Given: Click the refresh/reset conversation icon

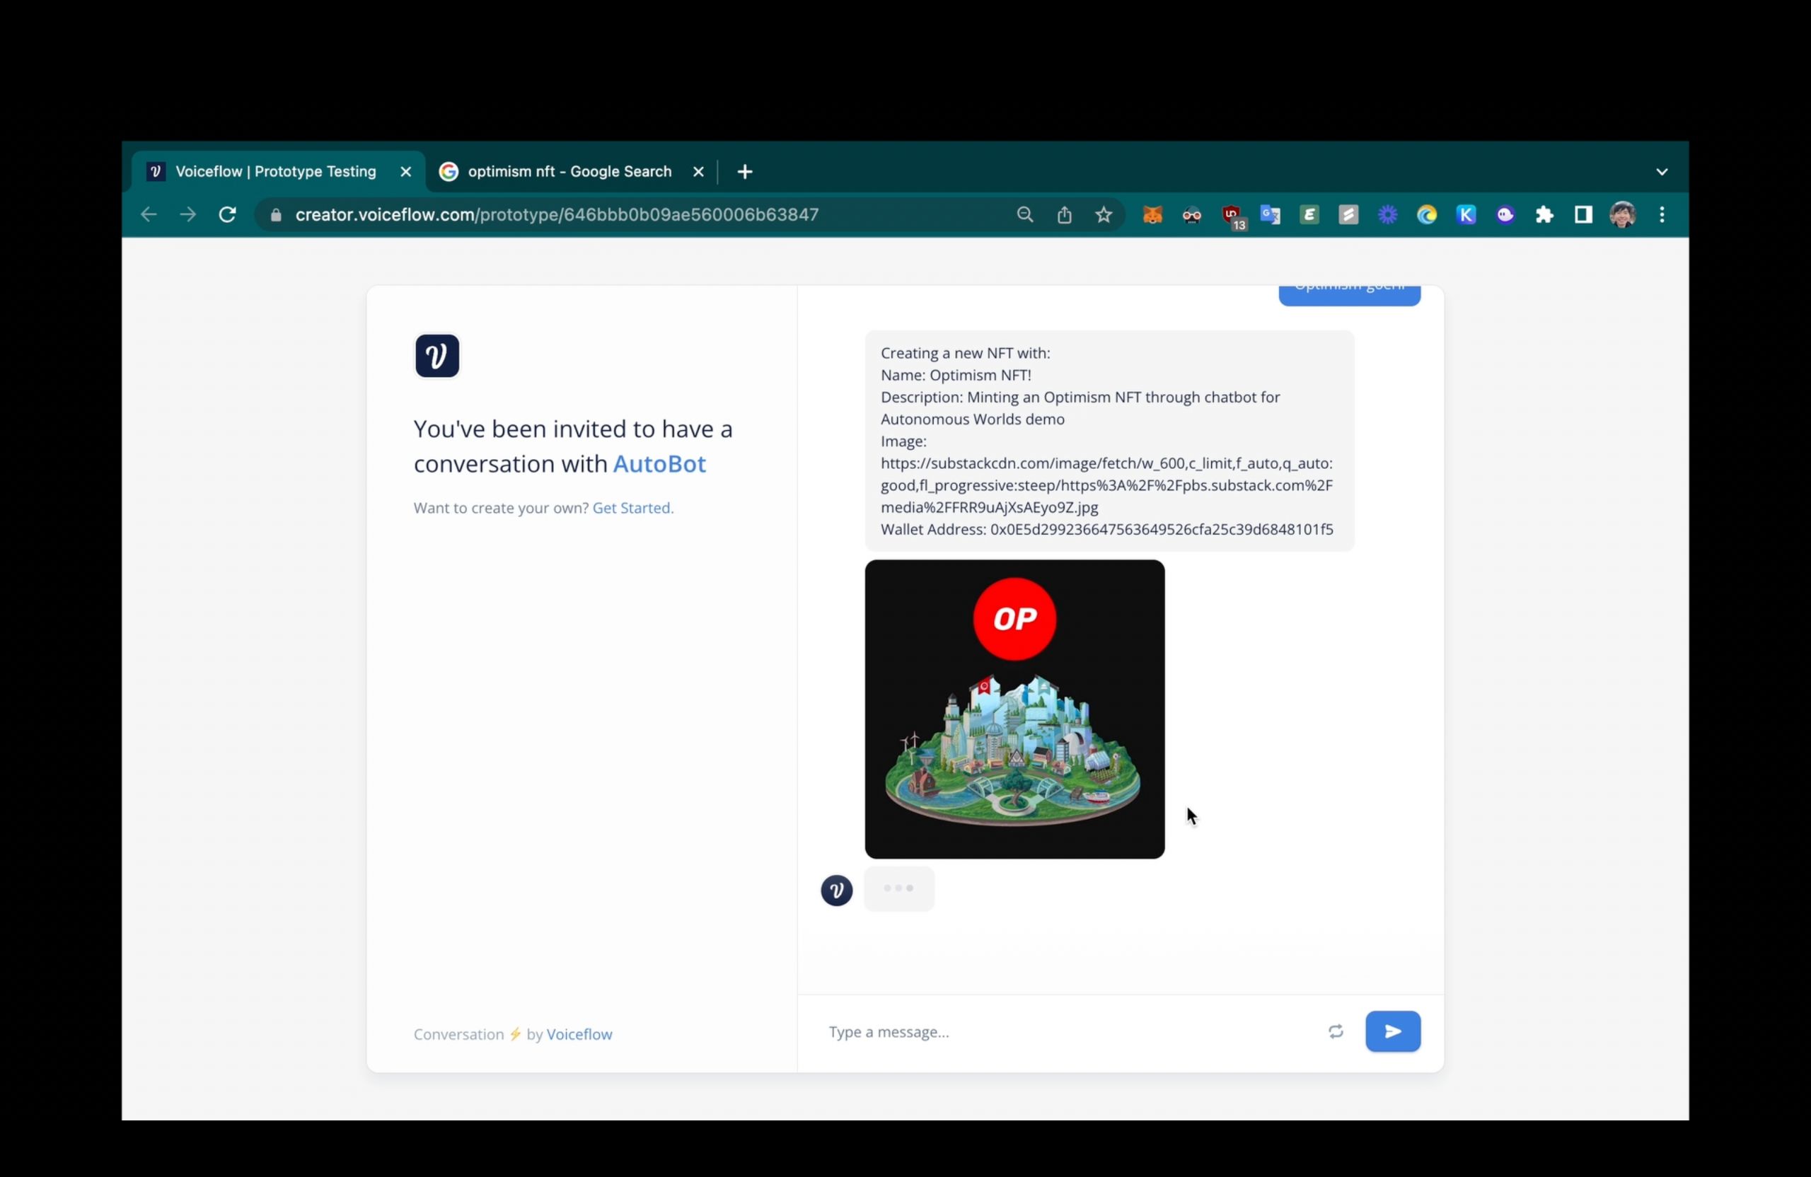Looking at the screenshot, I should pyautogui.click(x=1336, y=1031).
